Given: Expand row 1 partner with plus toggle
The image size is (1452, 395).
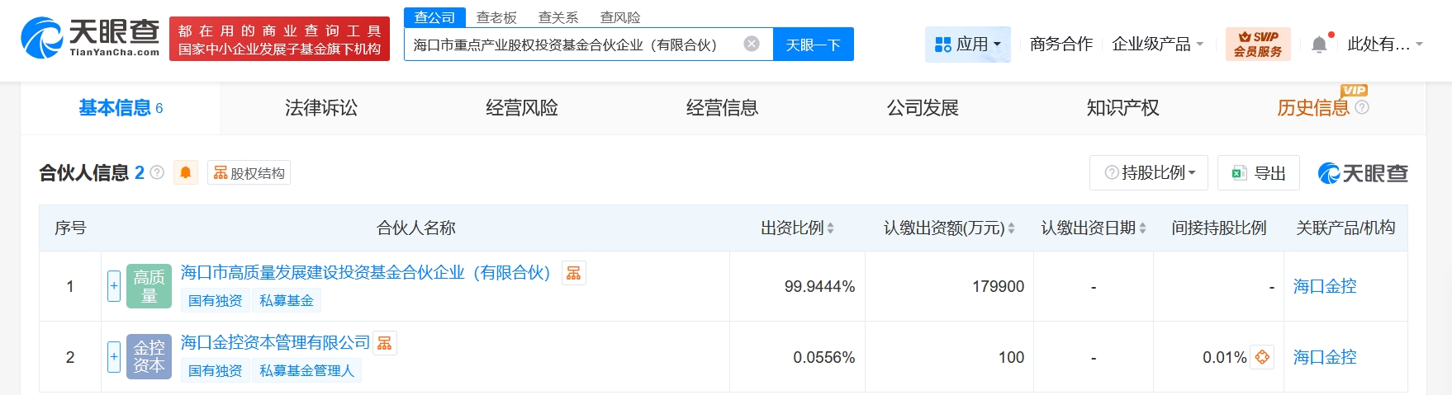Looking at the screenshot, I should click(x=114, y=286).
